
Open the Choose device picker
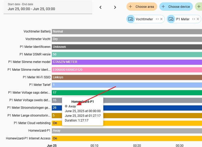point(176,7)
